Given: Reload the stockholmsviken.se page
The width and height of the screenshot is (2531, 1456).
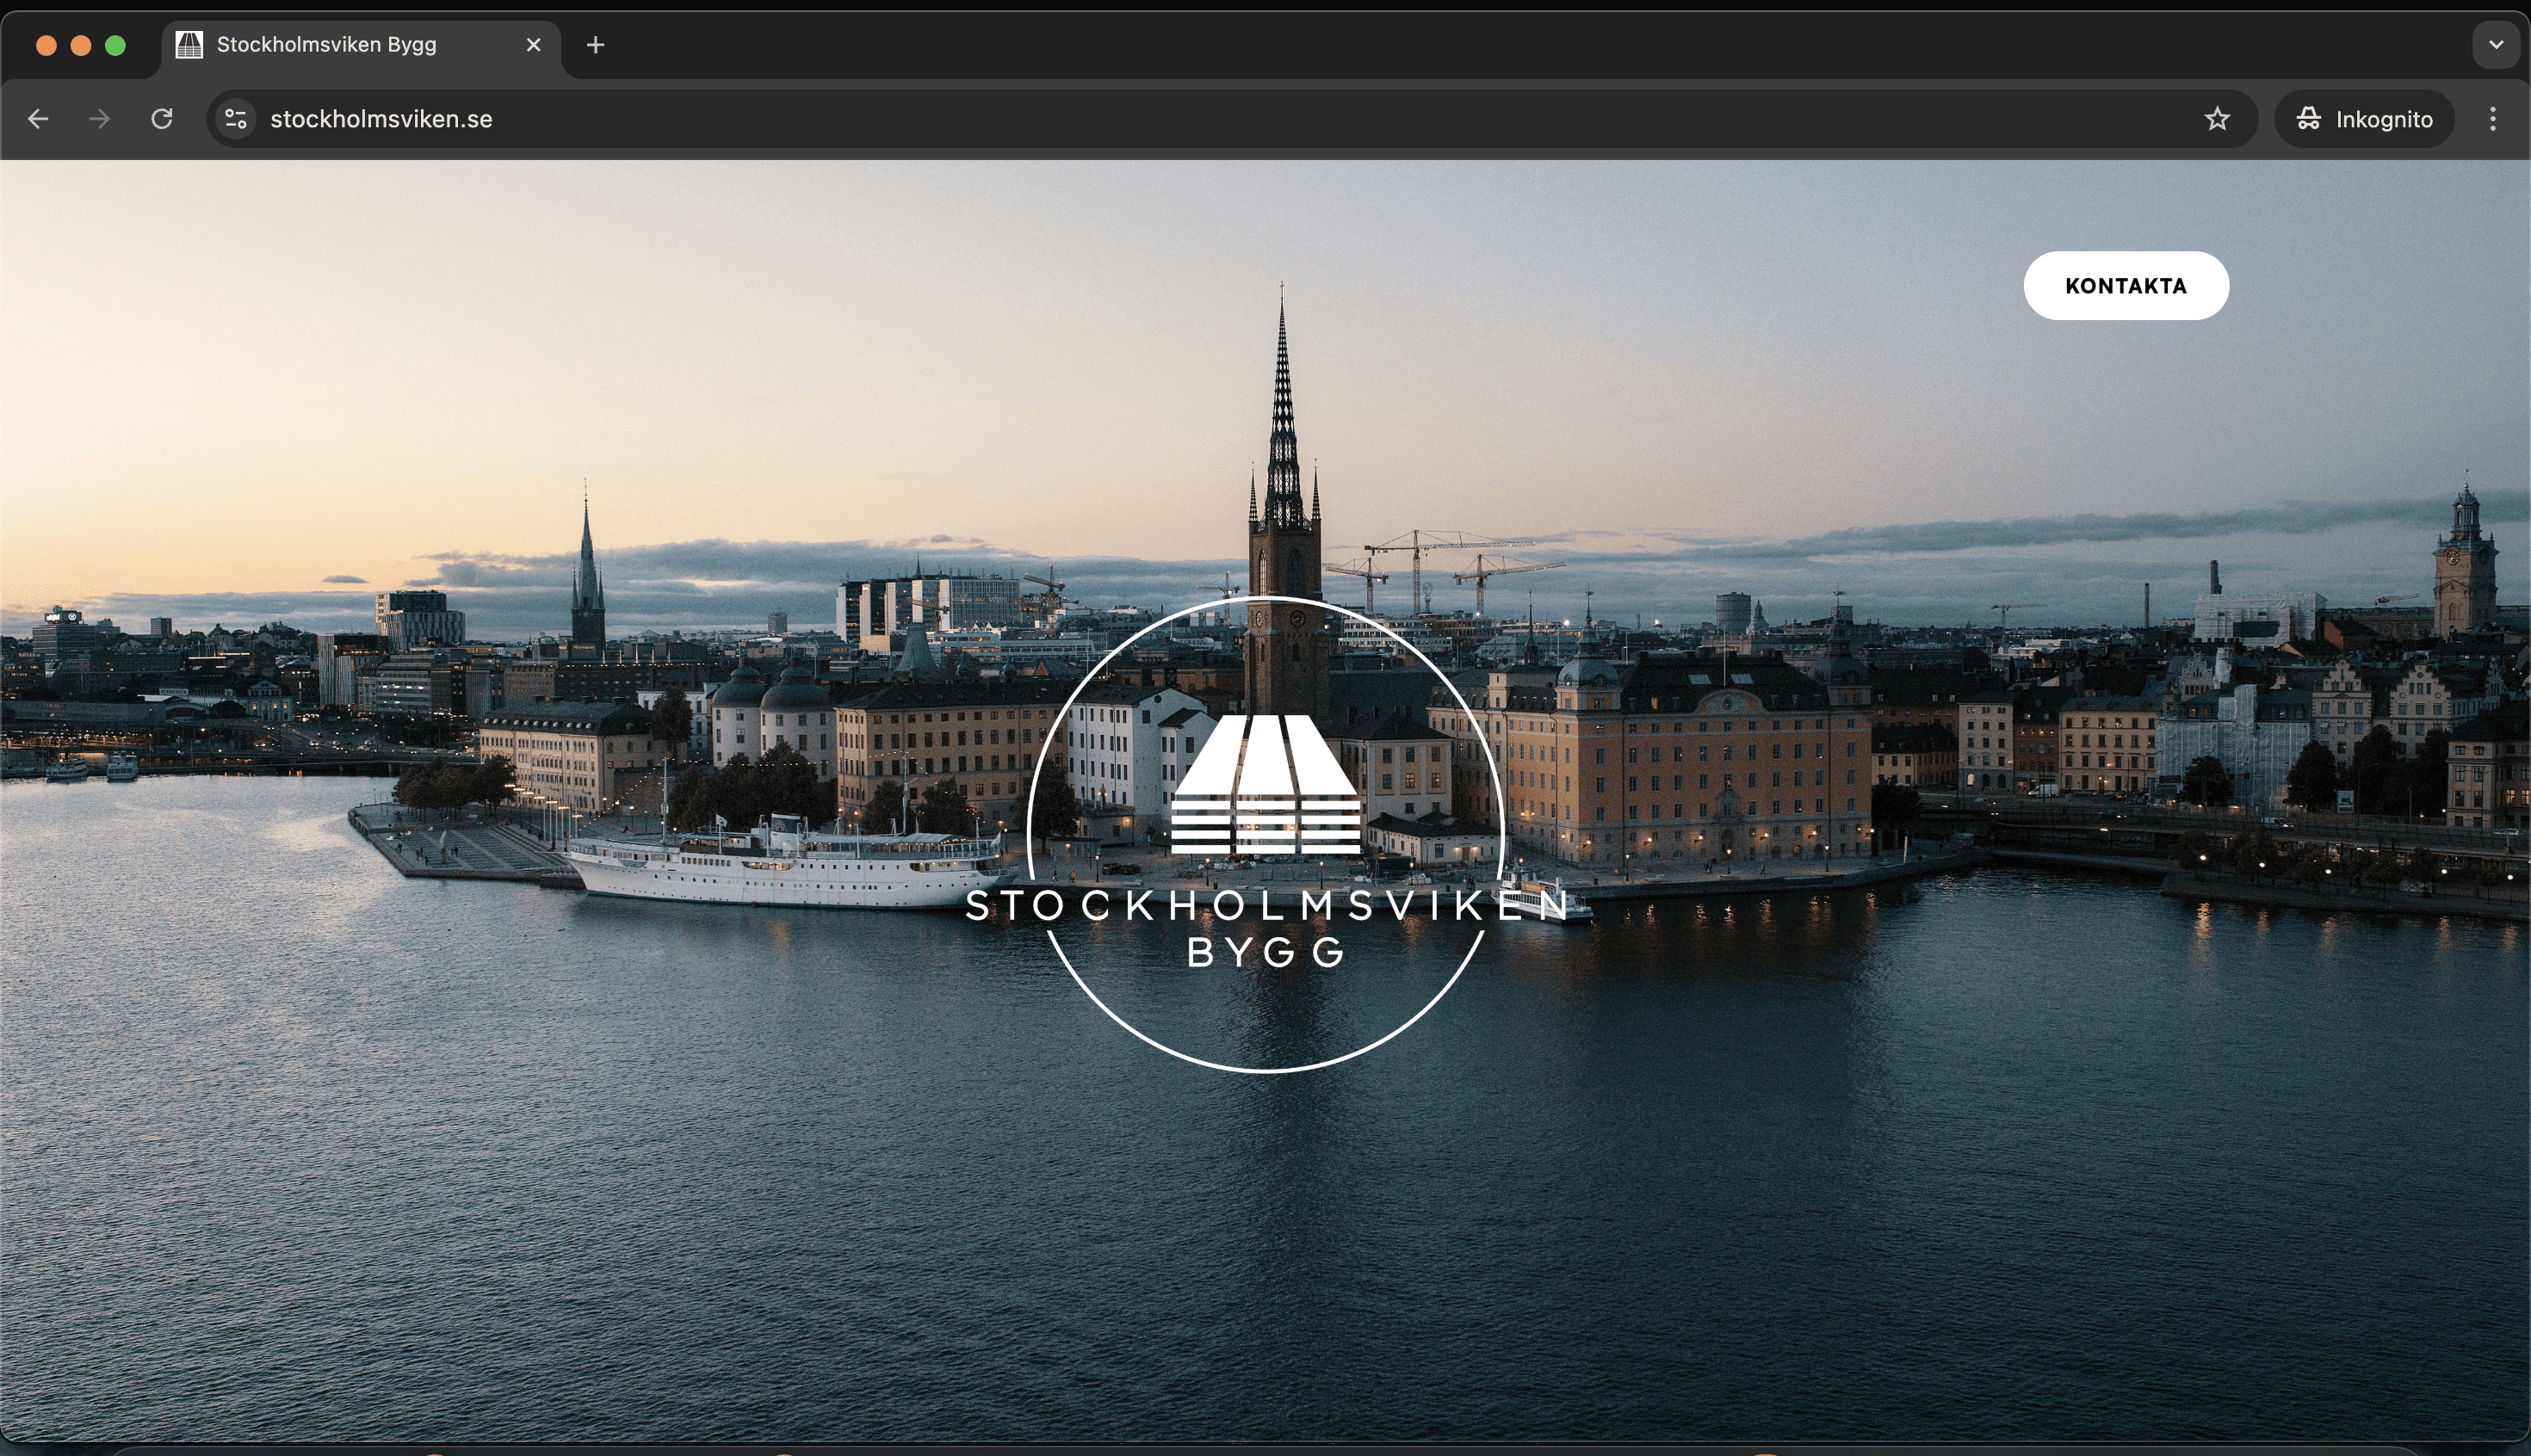Looking at the screenshot, I should tap(162, 119).
